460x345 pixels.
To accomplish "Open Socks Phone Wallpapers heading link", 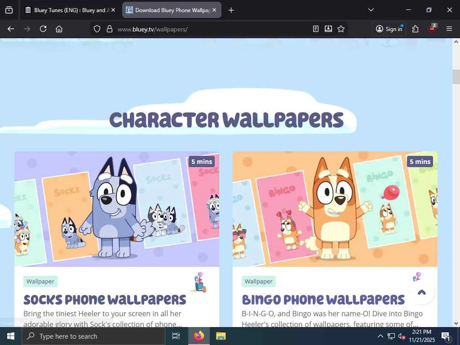I will click(105, 300).
